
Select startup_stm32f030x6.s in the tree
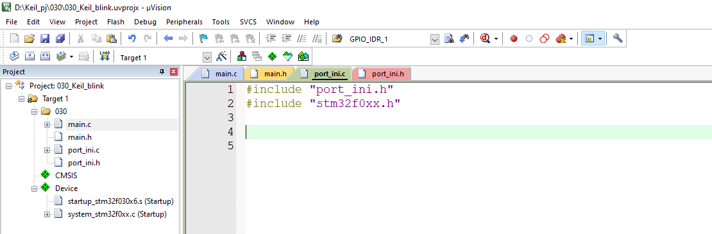pos(121,201)
